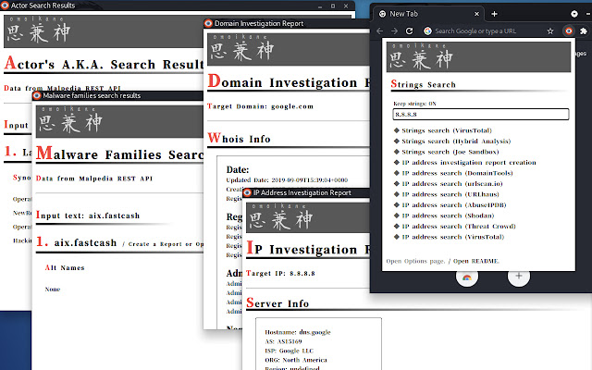Click the Actor Search Results window icon

click(5, 6)
